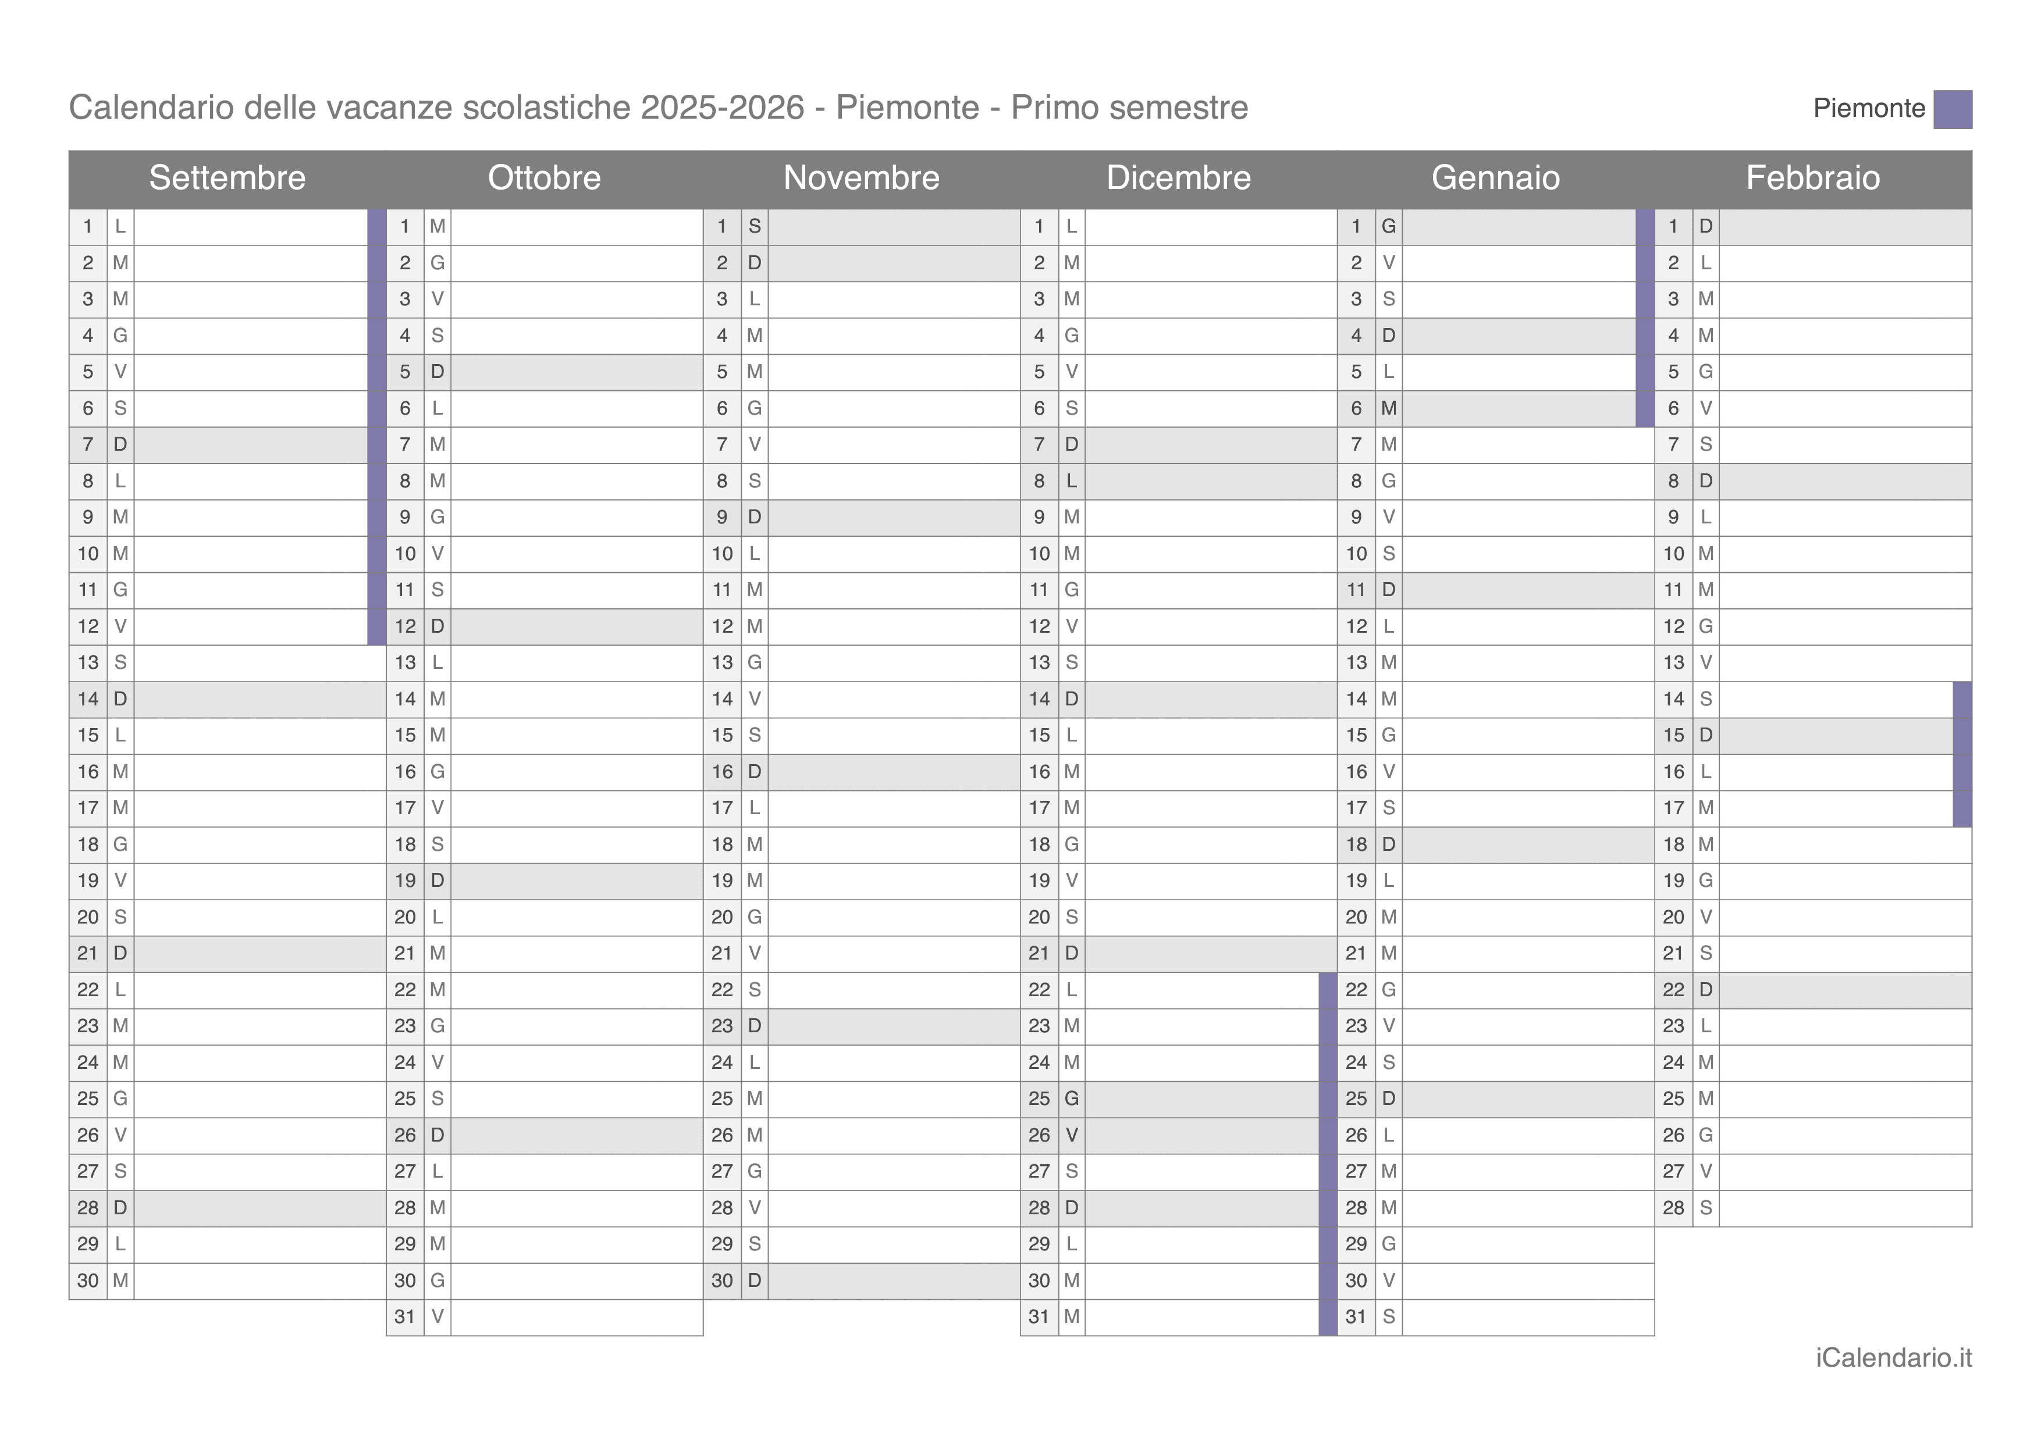Click day 1 L in Settembre

click(x=227, y=227)
